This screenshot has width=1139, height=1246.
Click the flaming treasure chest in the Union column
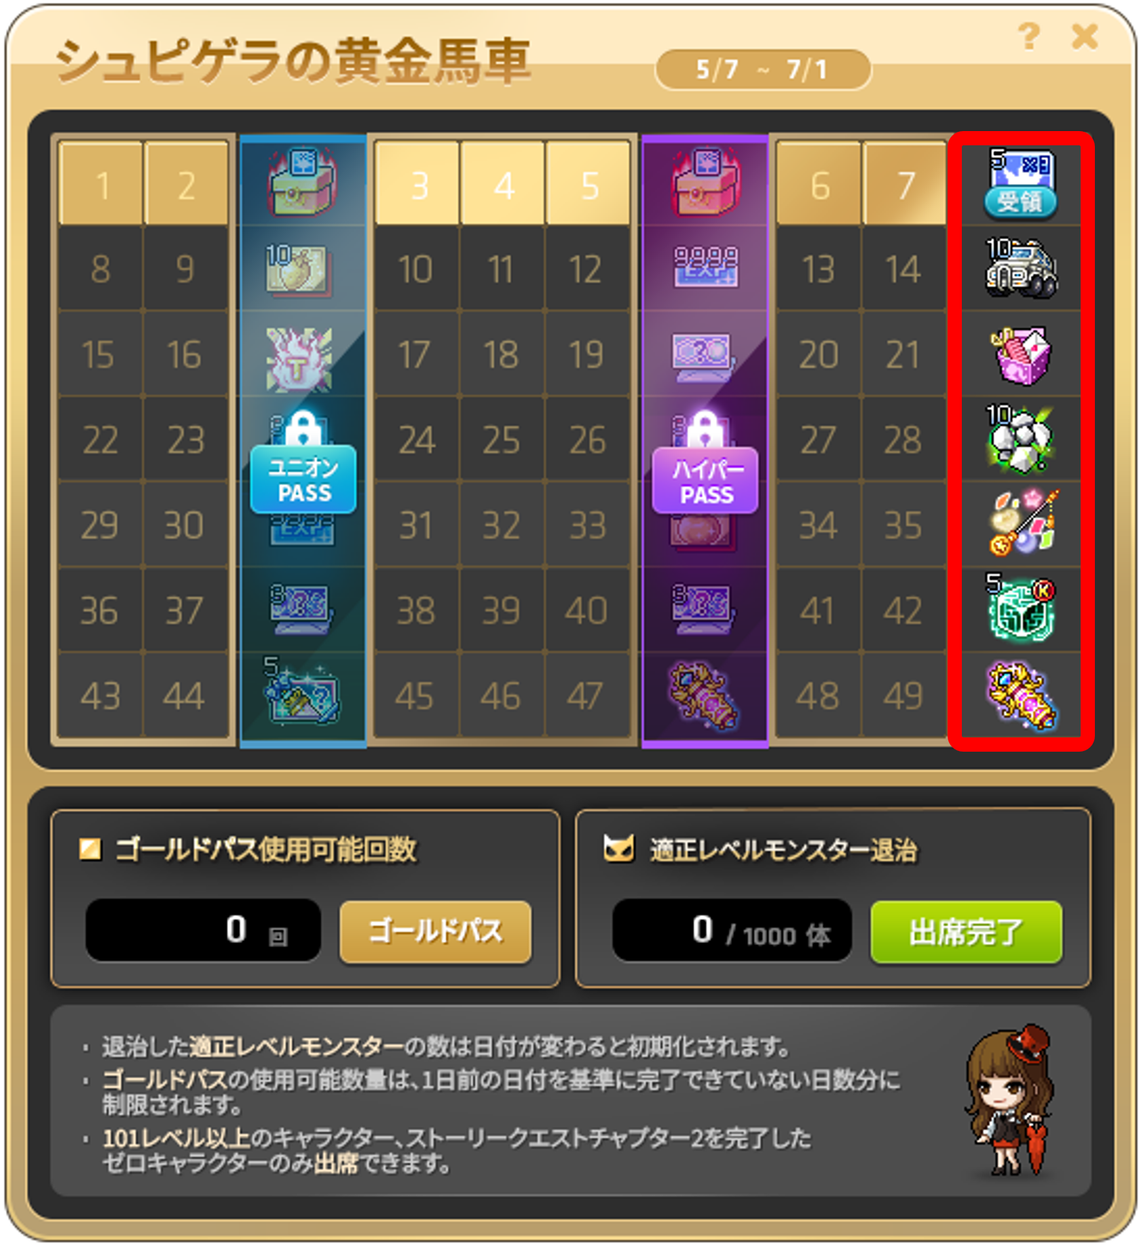[303, 182]
